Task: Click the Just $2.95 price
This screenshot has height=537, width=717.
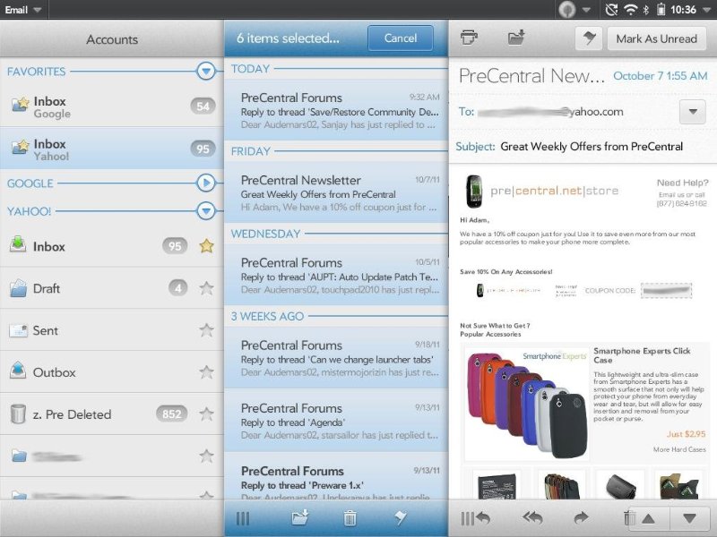Action: pyautogui.click(x=686, y=434)
